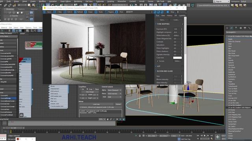Select CoronaBitmap in the map browser list
252x141 pixels.
coord(8,98)
